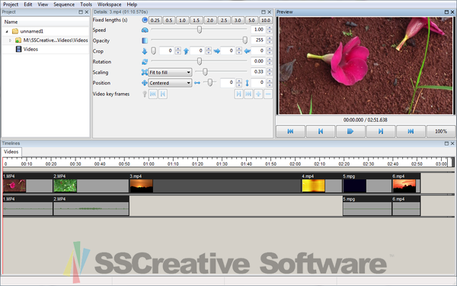457x286 pixels.
Task: Click the Speed gauge icon
Action: pyautogui.click(x=145, y=30)
